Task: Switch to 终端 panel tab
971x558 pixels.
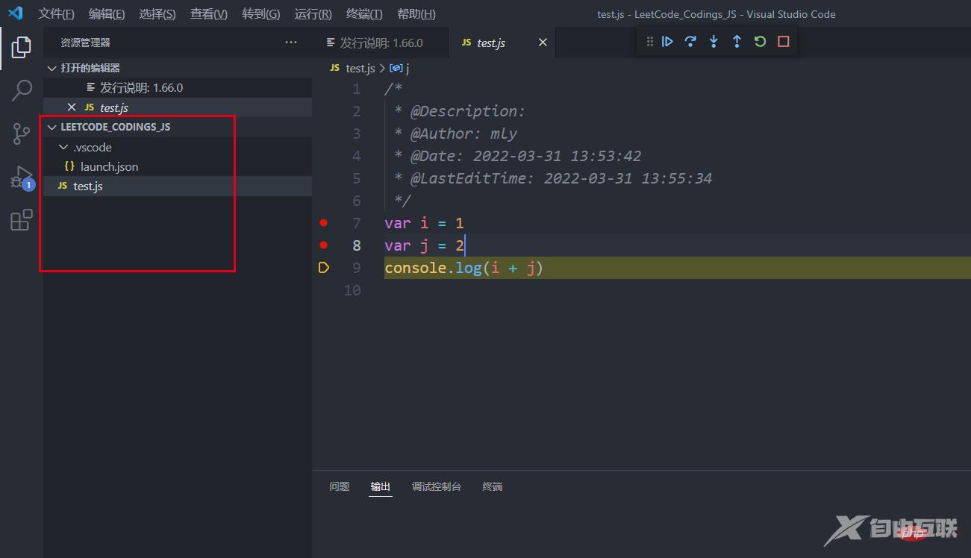Action: pyautogui.click(x=493, y=486)
